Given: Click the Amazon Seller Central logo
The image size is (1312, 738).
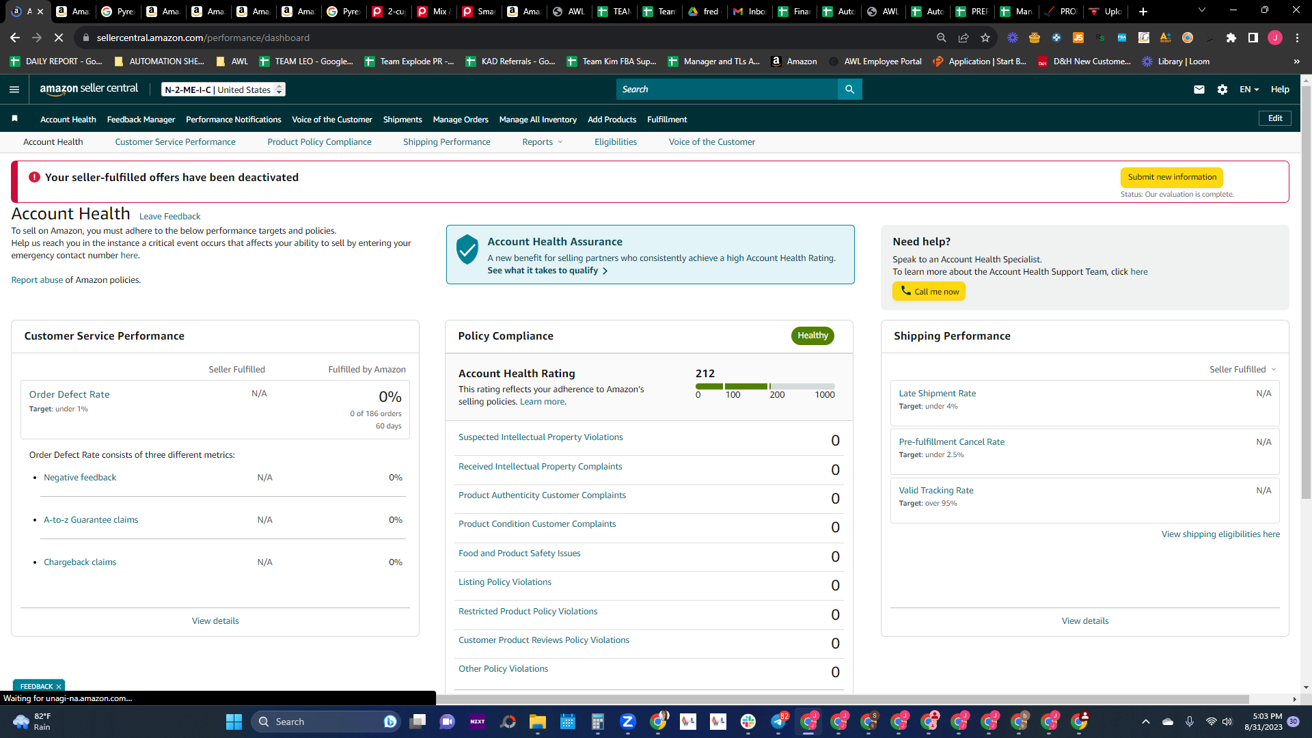Looking at the screenshot, I should click(x=89, y=89).
